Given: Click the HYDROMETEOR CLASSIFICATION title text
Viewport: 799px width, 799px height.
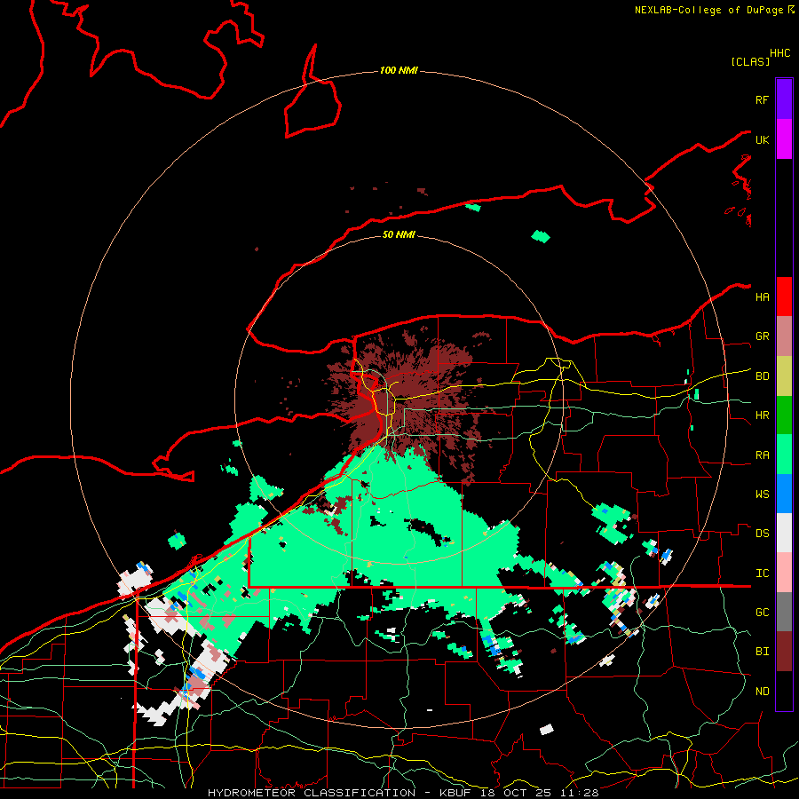Looking at the screenshot, I should point(312,793).
